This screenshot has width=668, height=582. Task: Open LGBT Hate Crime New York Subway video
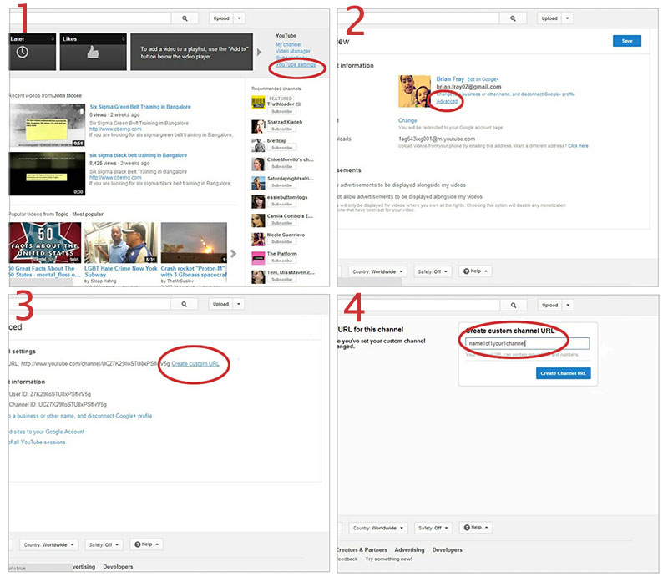point(120,272)
